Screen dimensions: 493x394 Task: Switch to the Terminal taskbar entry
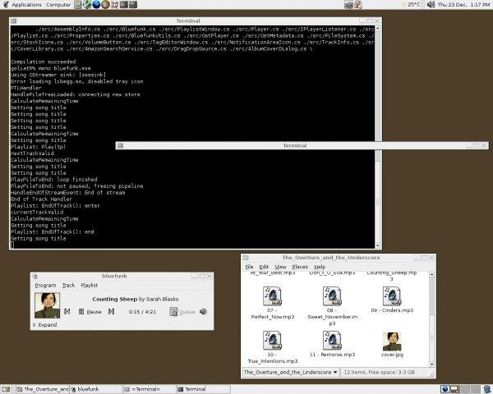click(203, 389)
